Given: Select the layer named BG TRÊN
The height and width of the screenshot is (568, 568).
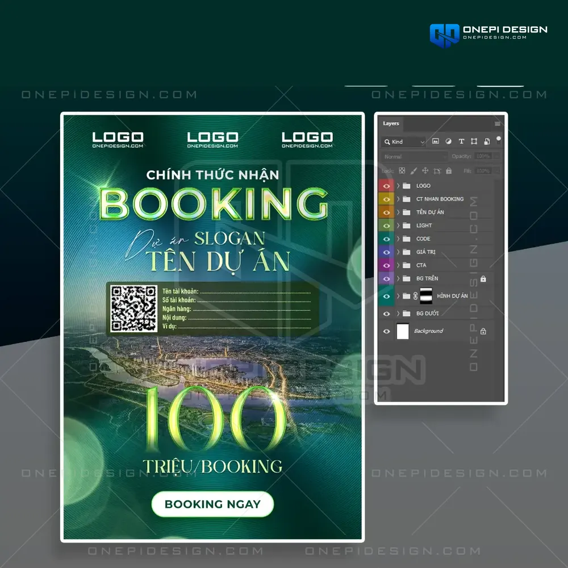Looking at the screenshot, I should [427, 278].
